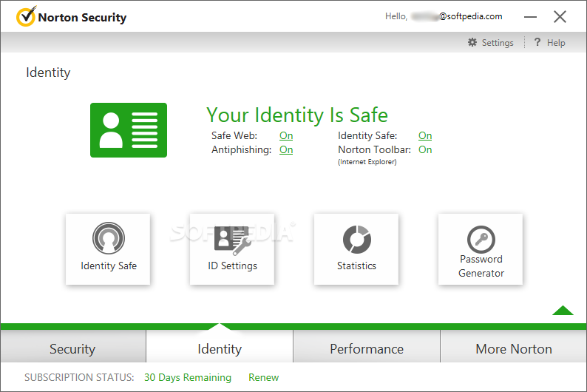Toggle the Identity Safe On status link
Viewport: 587px width, 392px height.
pos(425,135)
